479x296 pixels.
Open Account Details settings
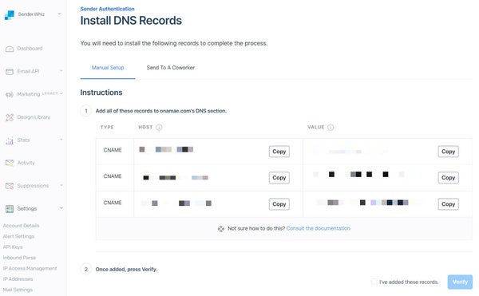coord(21,226)
